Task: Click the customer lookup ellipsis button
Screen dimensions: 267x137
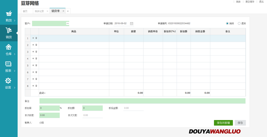Action: (68, 23)
